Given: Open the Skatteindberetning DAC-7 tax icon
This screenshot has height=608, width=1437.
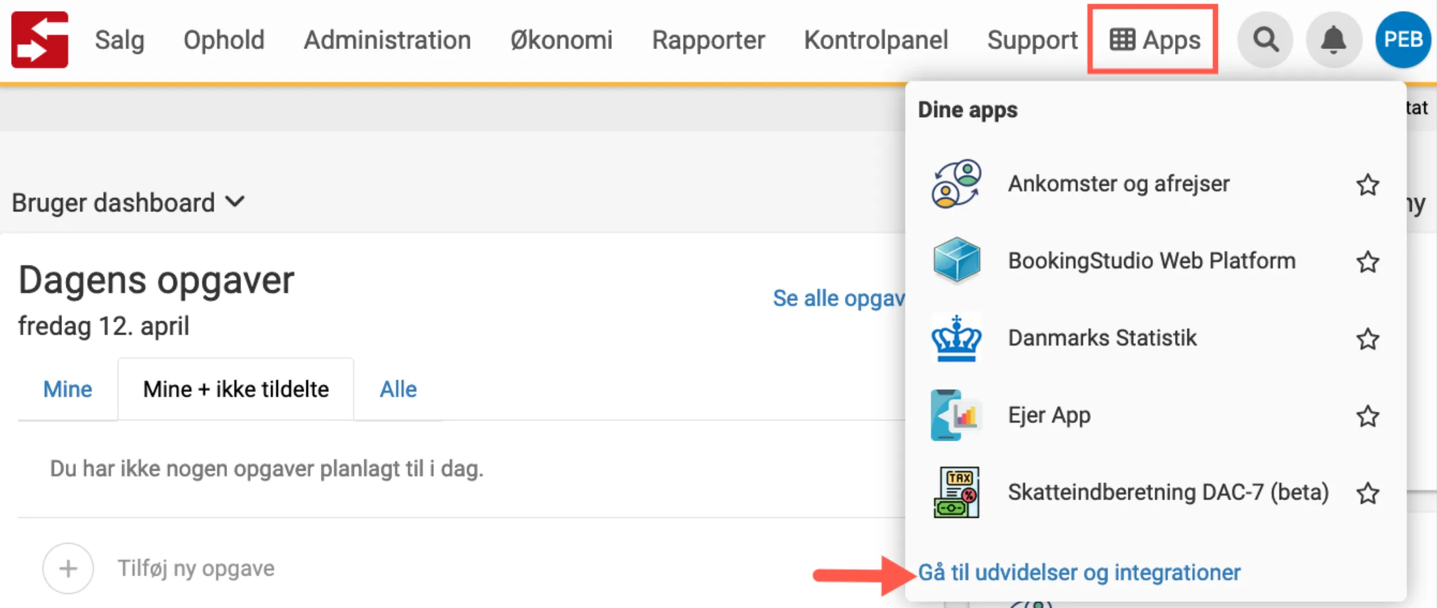Looking at the screenshot, I should coord(957,493).
